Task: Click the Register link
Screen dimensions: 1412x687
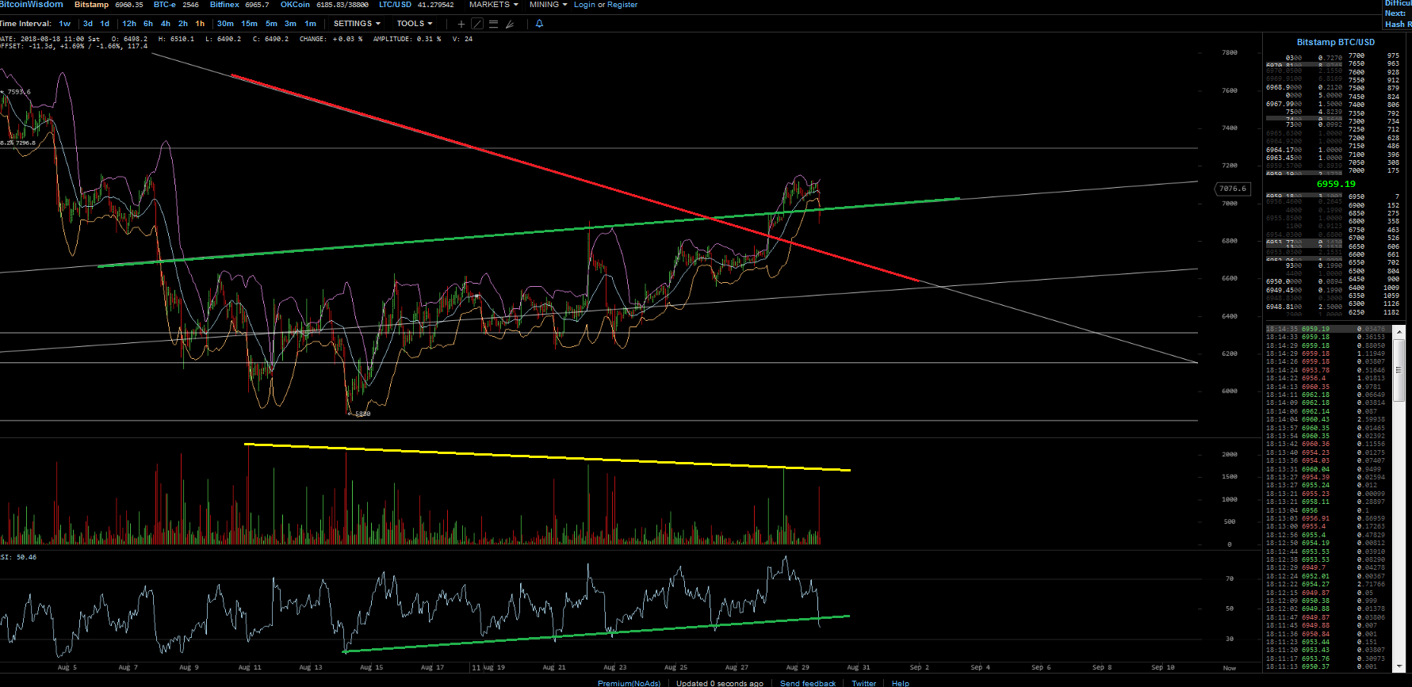Action: pos(622,5)
